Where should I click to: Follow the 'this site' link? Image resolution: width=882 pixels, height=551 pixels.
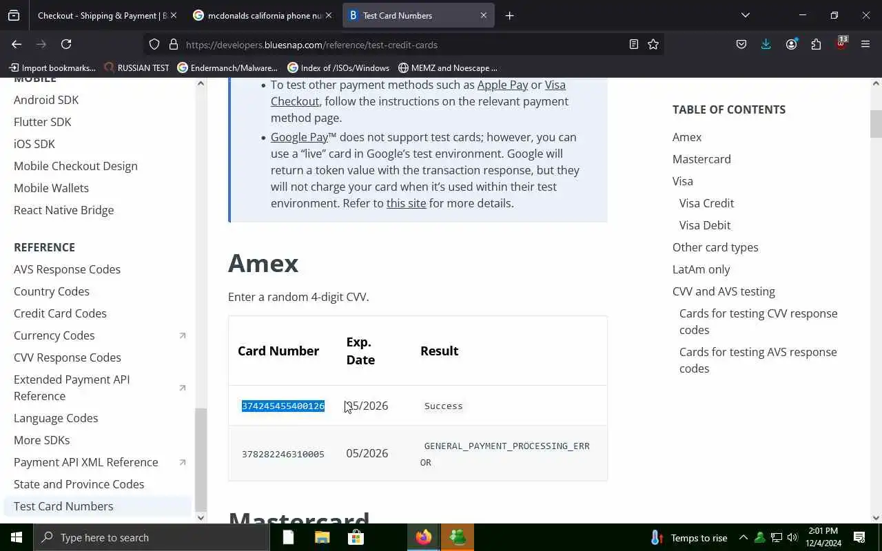click(406, 203)
